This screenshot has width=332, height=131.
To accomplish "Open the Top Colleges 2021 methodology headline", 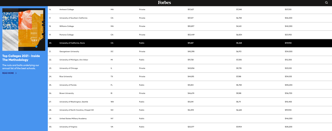I will coord(21,58).
